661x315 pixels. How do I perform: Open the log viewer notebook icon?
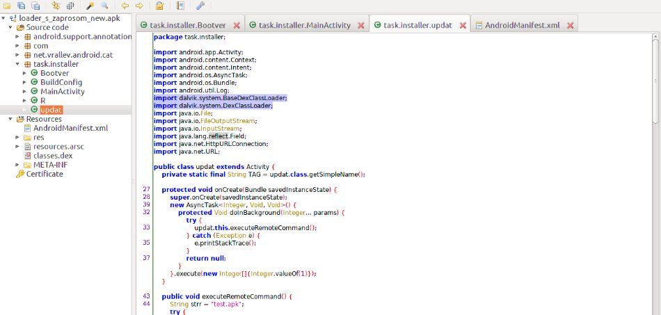click(180, 6)
